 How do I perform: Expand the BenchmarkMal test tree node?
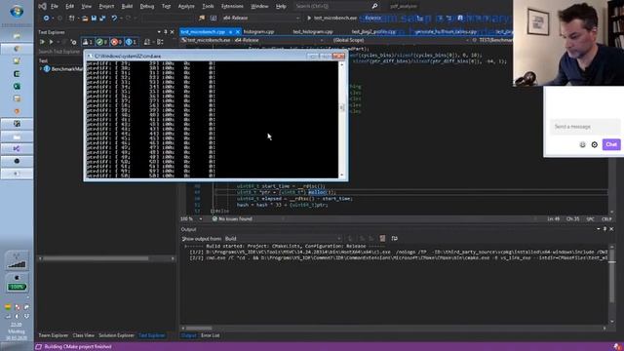(x=41, y=69)
